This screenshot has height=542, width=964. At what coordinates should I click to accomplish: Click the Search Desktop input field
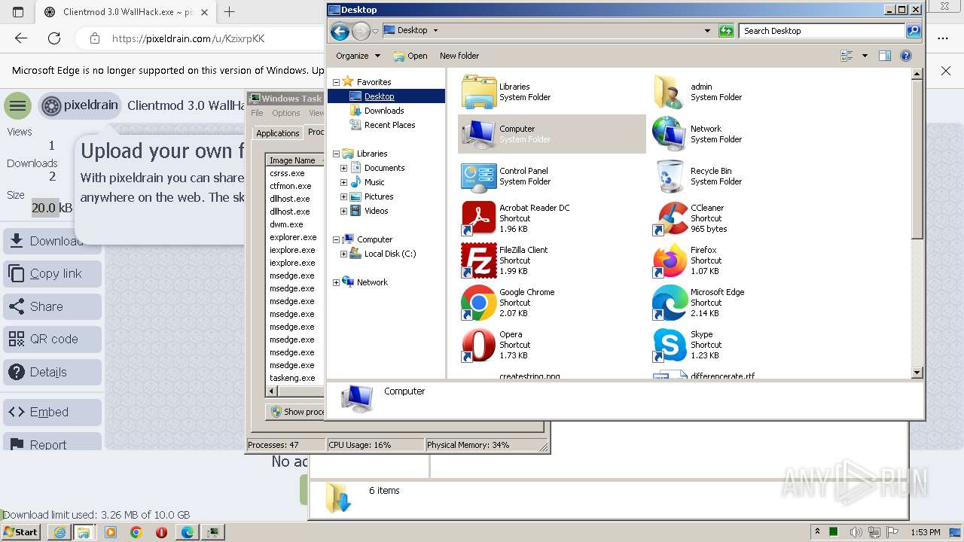(x=822, y=31)
